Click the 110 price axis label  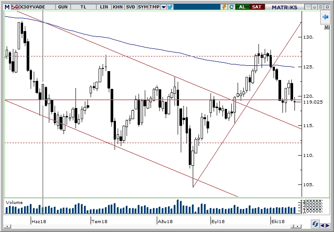pyautogui.click(x=308, y=155)
